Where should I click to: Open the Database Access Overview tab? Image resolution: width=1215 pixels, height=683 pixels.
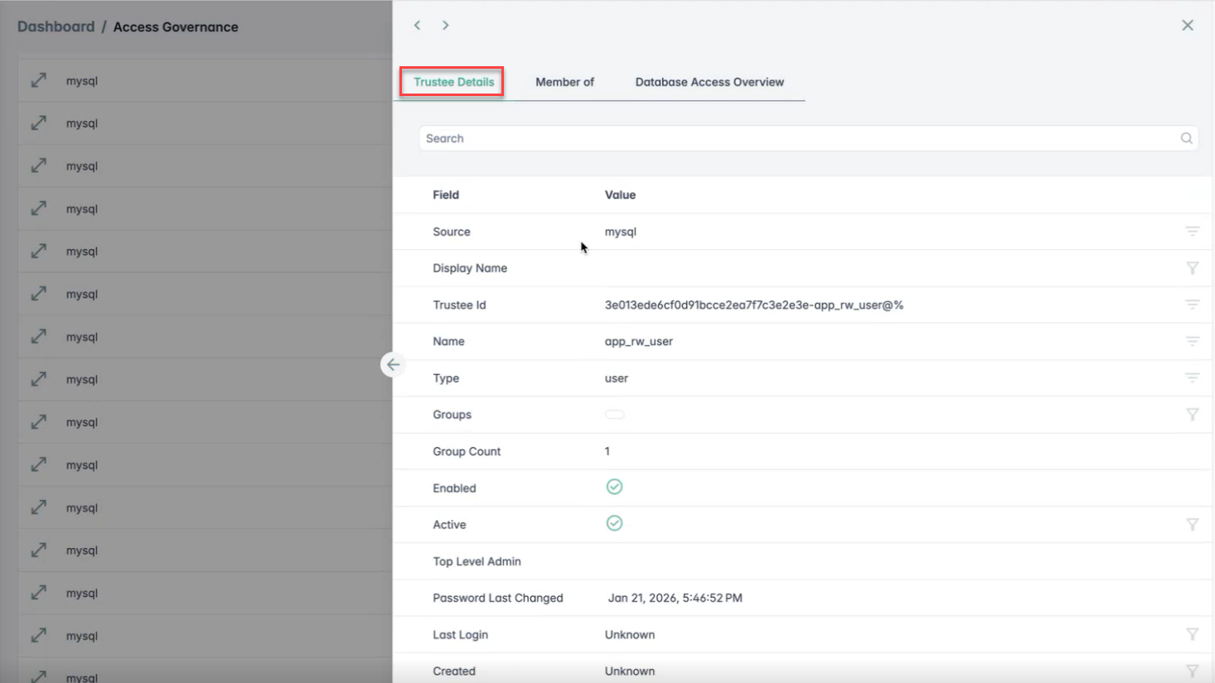709,82
